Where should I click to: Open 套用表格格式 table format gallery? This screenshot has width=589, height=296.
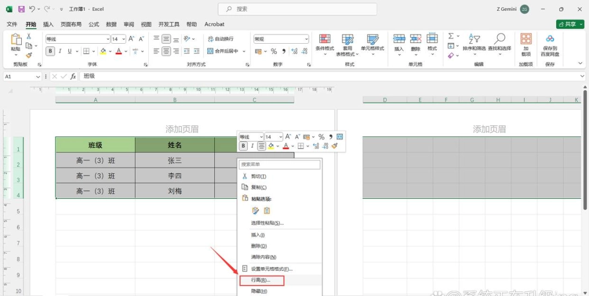tap(347, 44)
